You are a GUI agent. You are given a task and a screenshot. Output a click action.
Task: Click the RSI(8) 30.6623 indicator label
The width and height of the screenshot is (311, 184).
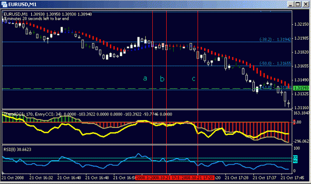coord(17,149)
